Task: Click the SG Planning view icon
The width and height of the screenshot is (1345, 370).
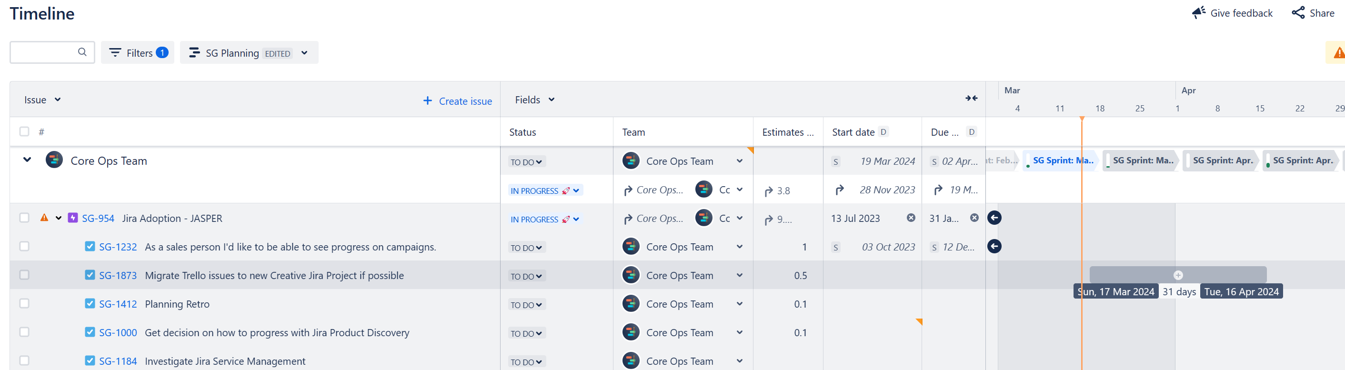Action: pyautogui.click(x=194, y=52)
